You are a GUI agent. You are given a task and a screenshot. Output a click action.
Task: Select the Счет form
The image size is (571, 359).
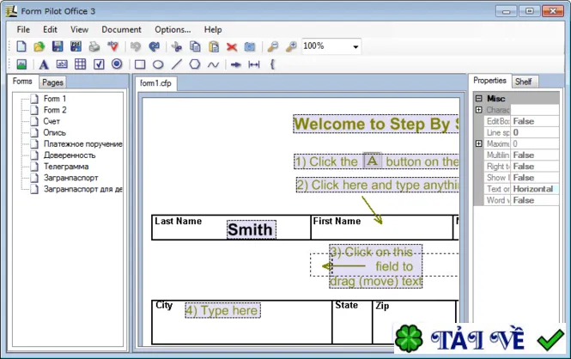pyautogui.click(x=52, y=121)
